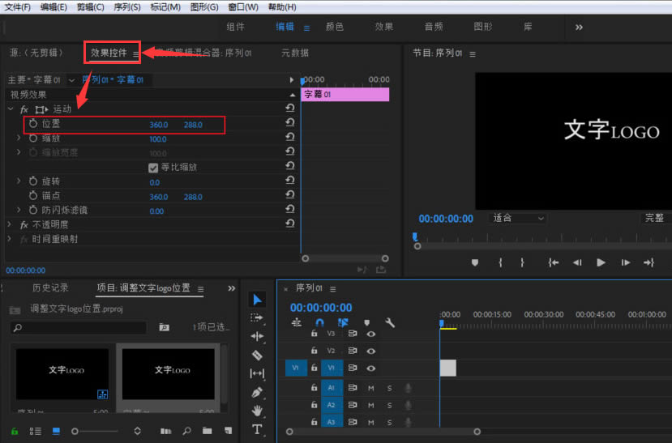Mute audio track A1 with M button

coord(371,388)
